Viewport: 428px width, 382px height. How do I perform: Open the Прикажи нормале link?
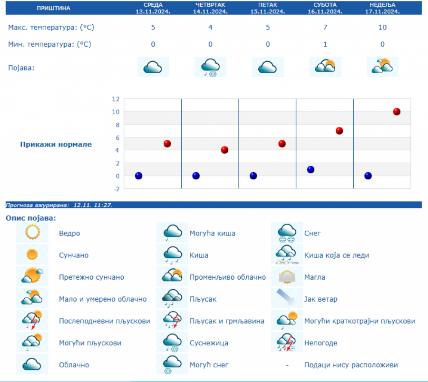coord(56,144)
